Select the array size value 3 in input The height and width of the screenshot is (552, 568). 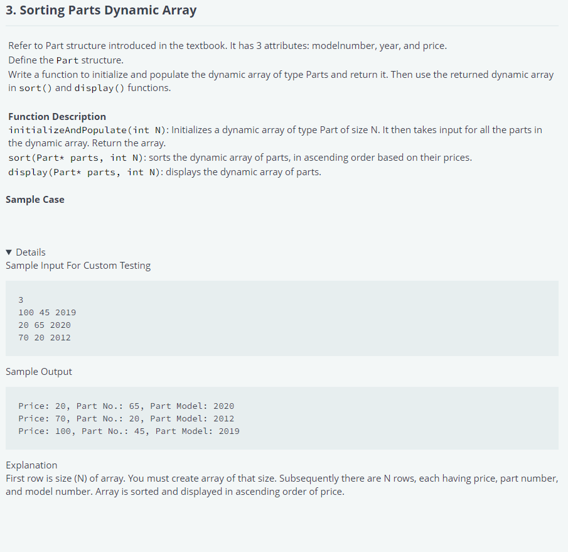pyautogui.click(x=21, y=300)
